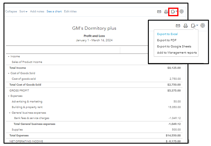Choose Export to PDF from menu

(167, 40)
